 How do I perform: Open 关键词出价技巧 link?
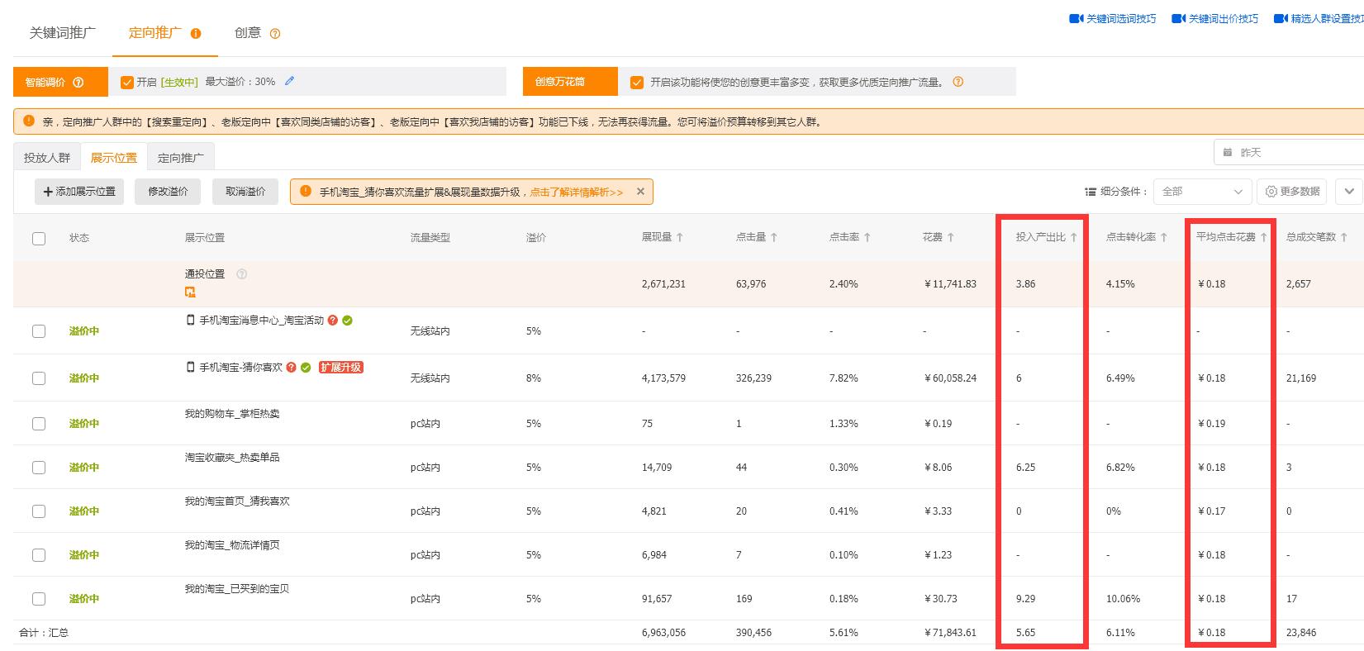[x=1224, y=19]
